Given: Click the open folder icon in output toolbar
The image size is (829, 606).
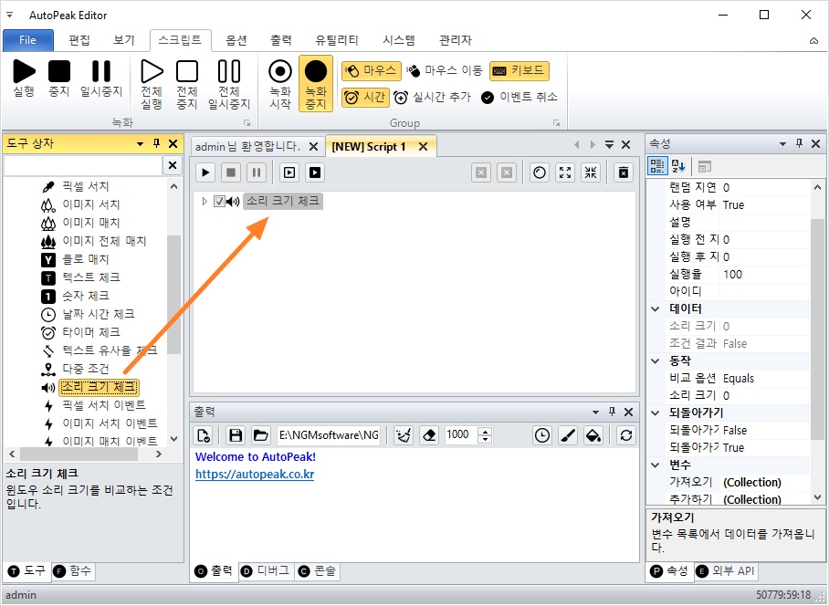Looking at the screenshot, I should pos(260,435).
